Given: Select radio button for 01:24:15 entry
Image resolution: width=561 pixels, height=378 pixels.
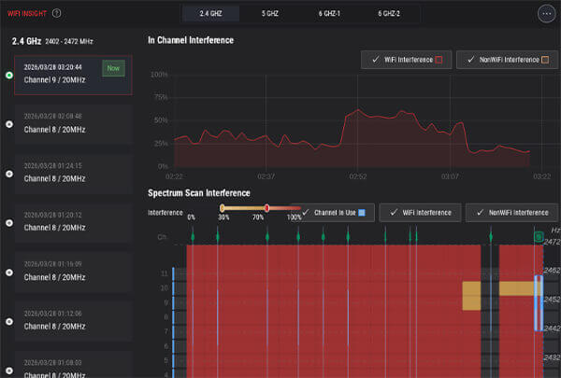Looking at the screenshot, I should [9, 174].
